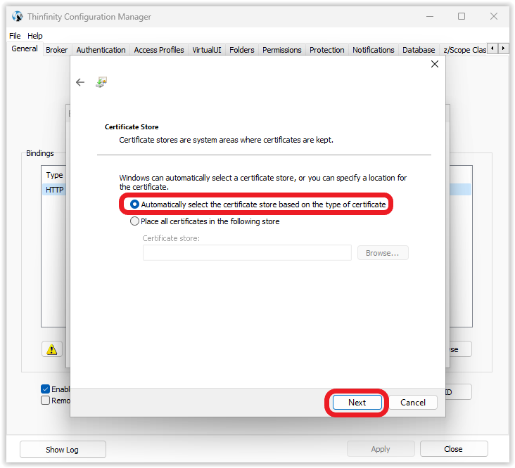The image size is (515, 468).
Task: Open the Help menu
Action: click(x=34, y=36)
